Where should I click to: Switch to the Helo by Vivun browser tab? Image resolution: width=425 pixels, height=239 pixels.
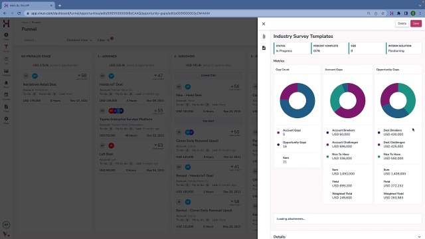point(28,5)
